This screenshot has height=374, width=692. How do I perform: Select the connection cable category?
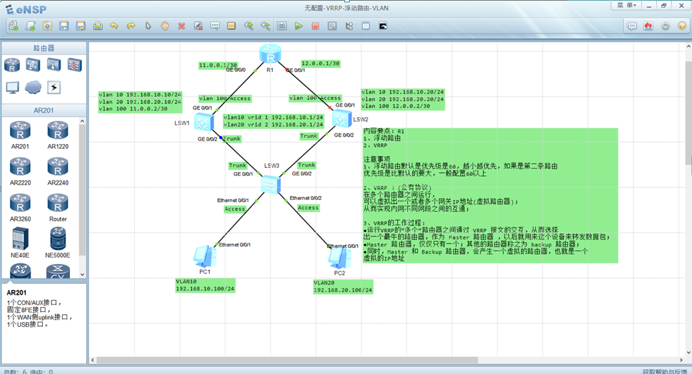coord(54,87)
